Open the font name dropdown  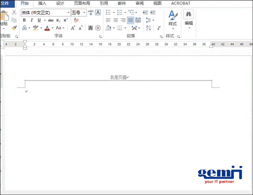point(69,12)
